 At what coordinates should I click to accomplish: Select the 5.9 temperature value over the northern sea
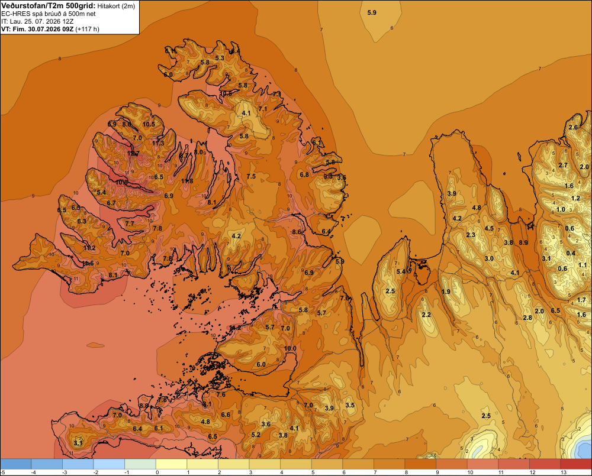(372, 13)
